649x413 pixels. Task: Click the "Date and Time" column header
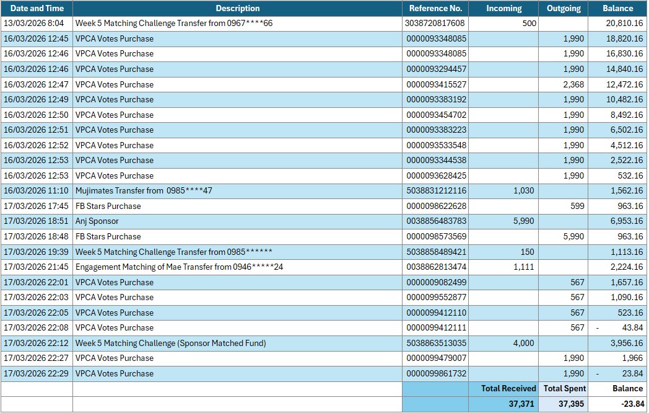pos(37,8)
